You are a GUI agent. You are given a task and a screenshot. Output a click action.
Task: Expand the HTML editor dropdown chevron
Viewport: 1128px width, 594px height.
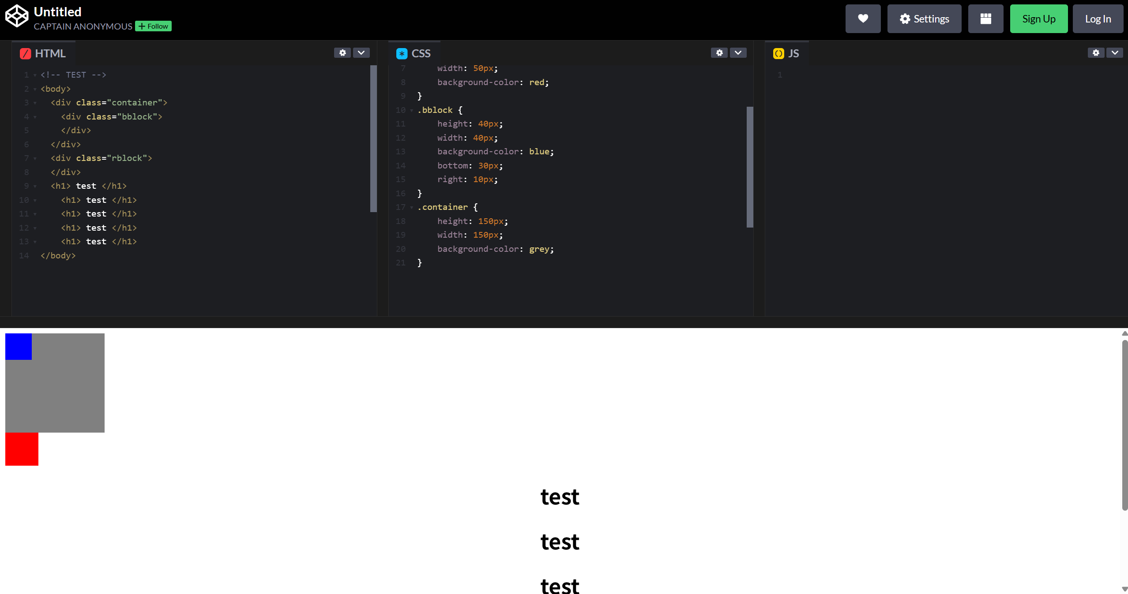361,53
